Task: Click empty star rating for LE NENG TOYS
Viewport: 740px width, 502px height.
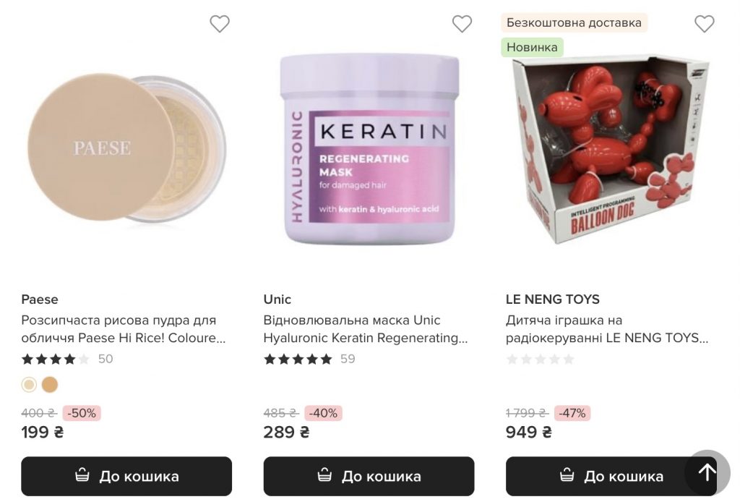Action: [540, 359]
